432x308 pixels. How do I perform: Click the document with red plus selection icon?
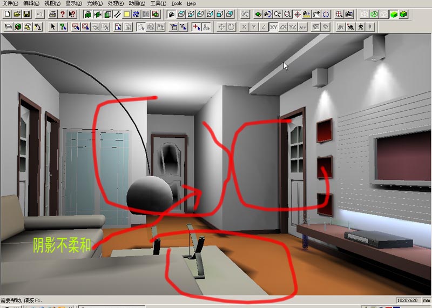118,26
